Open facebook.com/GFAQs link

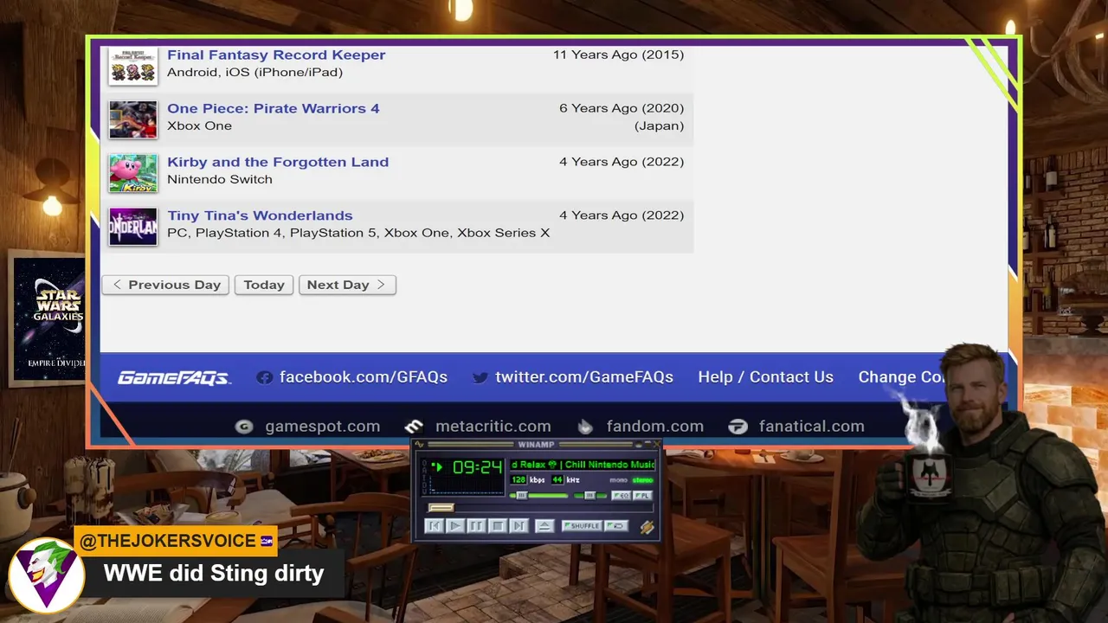coord(364,377)
